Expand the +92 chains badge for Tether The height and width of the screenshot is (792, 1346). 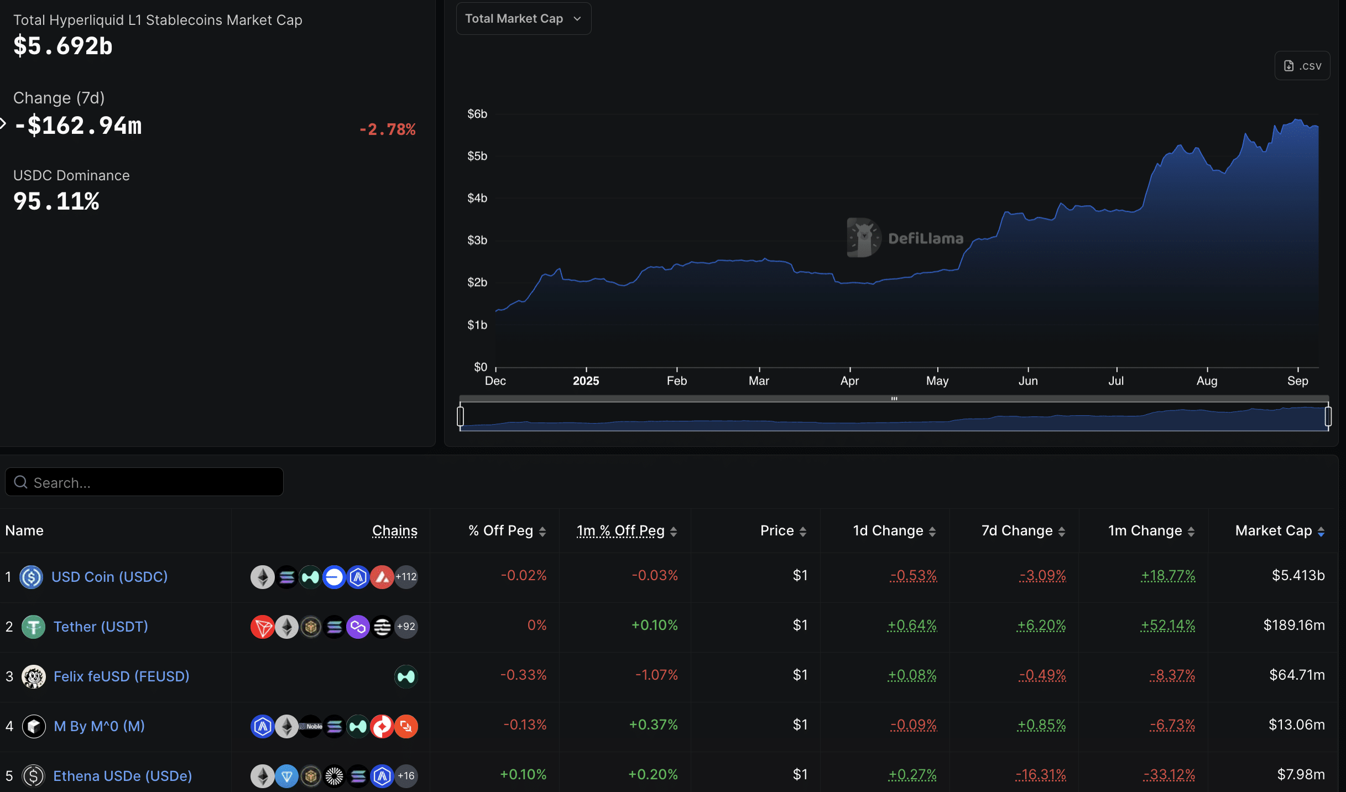pos(406,627)
